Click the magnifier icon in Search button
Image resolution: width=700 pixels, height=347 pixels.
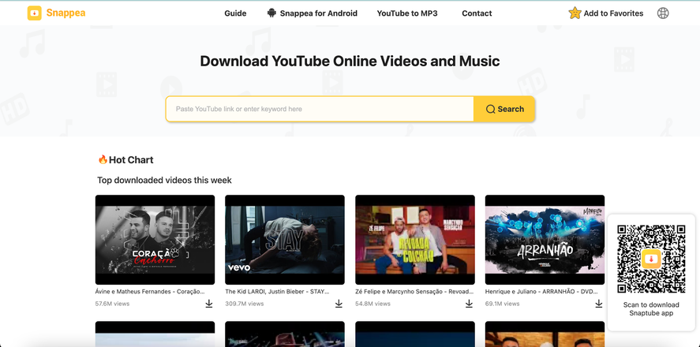coord(490,110)
